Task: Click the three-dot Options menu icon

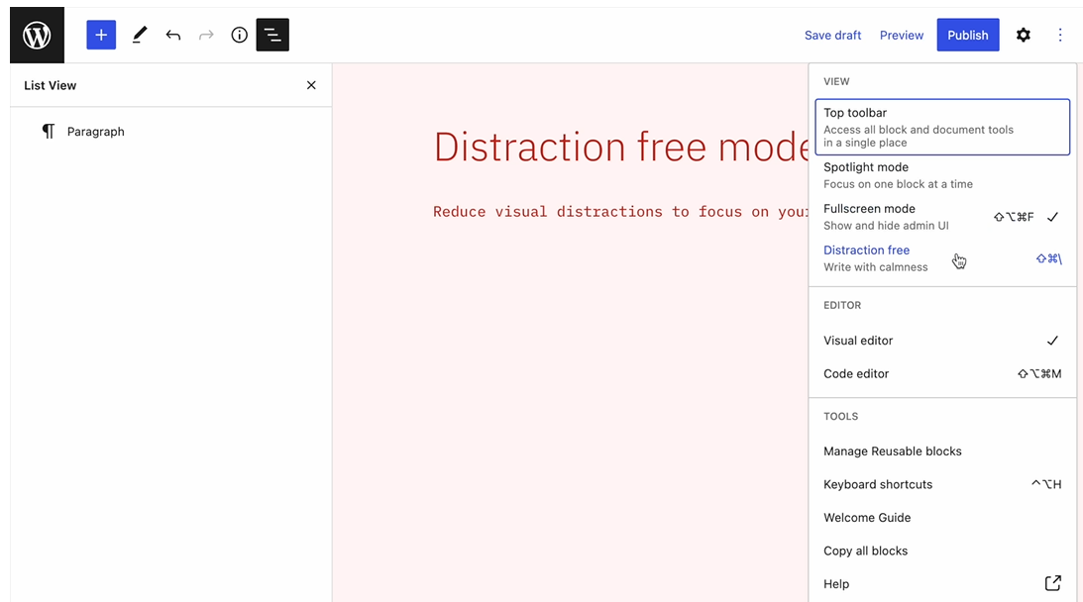Action: pos(1060,36)
